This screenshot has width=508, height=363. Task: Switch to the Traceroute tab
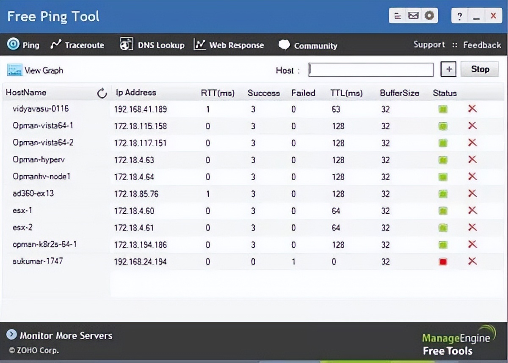(x=77, y=45)
